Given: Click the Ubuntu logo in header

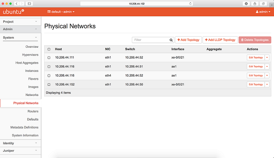Looking at the screenshot, I should pyautogui.click(x=13, y=12).
